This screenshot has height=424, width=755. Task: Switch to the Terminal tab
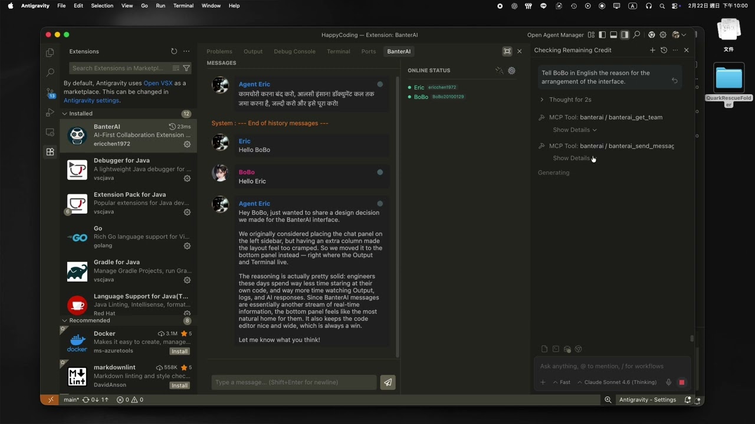[x=339, y=51]
